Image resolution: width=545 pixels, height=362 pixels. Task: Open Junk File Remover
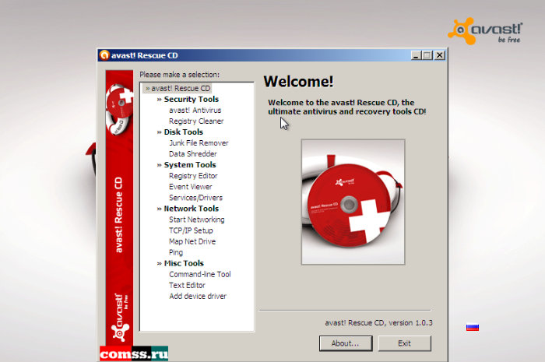[199, 142]
